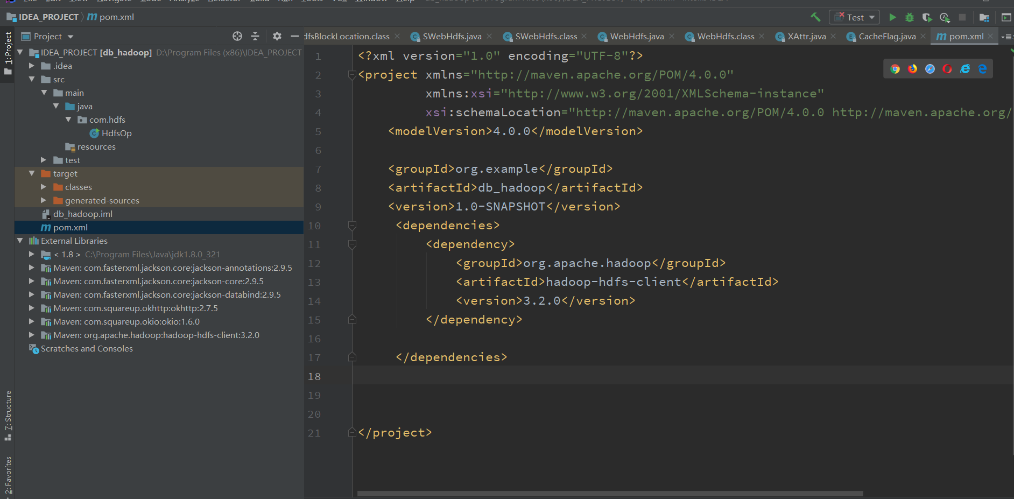Click the locate (crosshair) icon in Project panel

[237, 36]
